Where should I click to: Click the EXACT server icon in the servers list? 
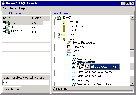pos(8,23)
